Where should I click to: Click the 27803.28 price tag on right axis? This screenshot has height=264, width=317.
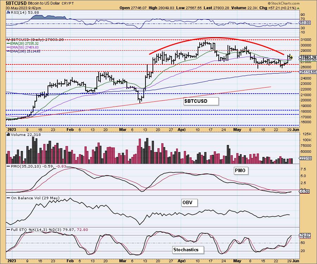click(308, 58)
